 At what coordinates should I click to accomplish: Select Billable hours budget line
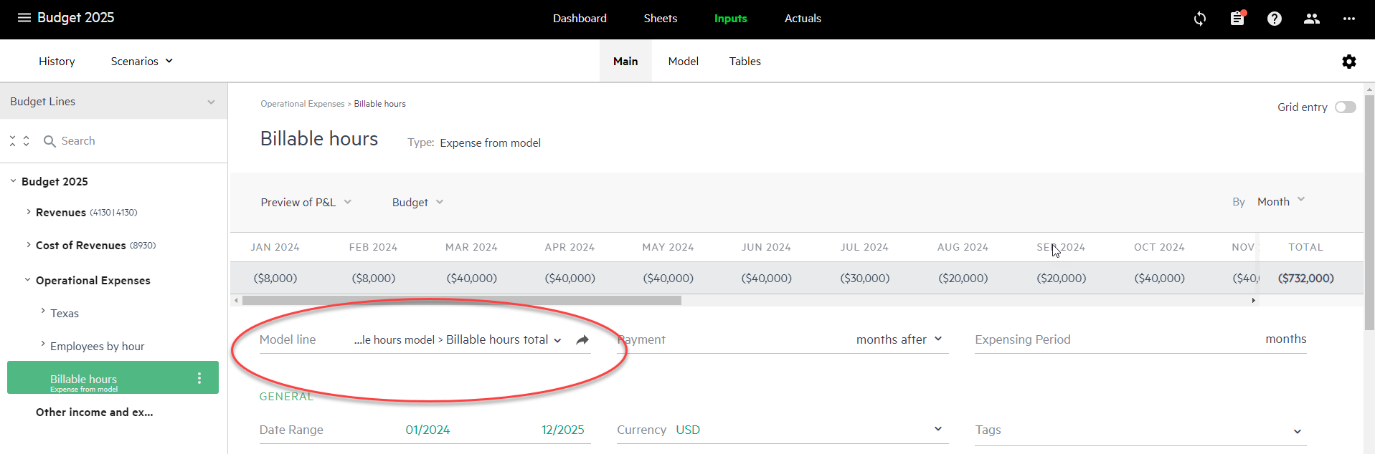click(113, 377)
